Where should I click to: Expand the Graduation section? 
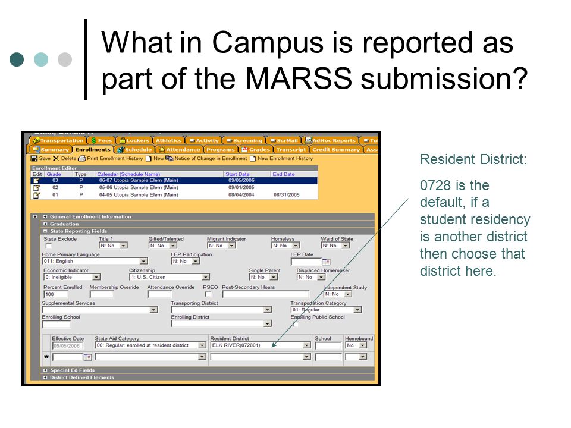point(46,224)
